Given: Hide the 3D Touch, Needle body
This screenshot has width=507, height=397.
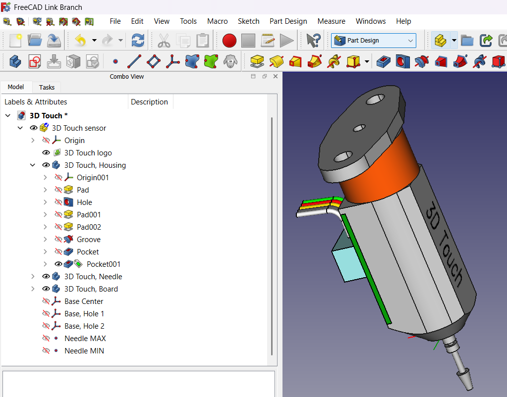Looking at the screenshot, I should coord(46,277).
